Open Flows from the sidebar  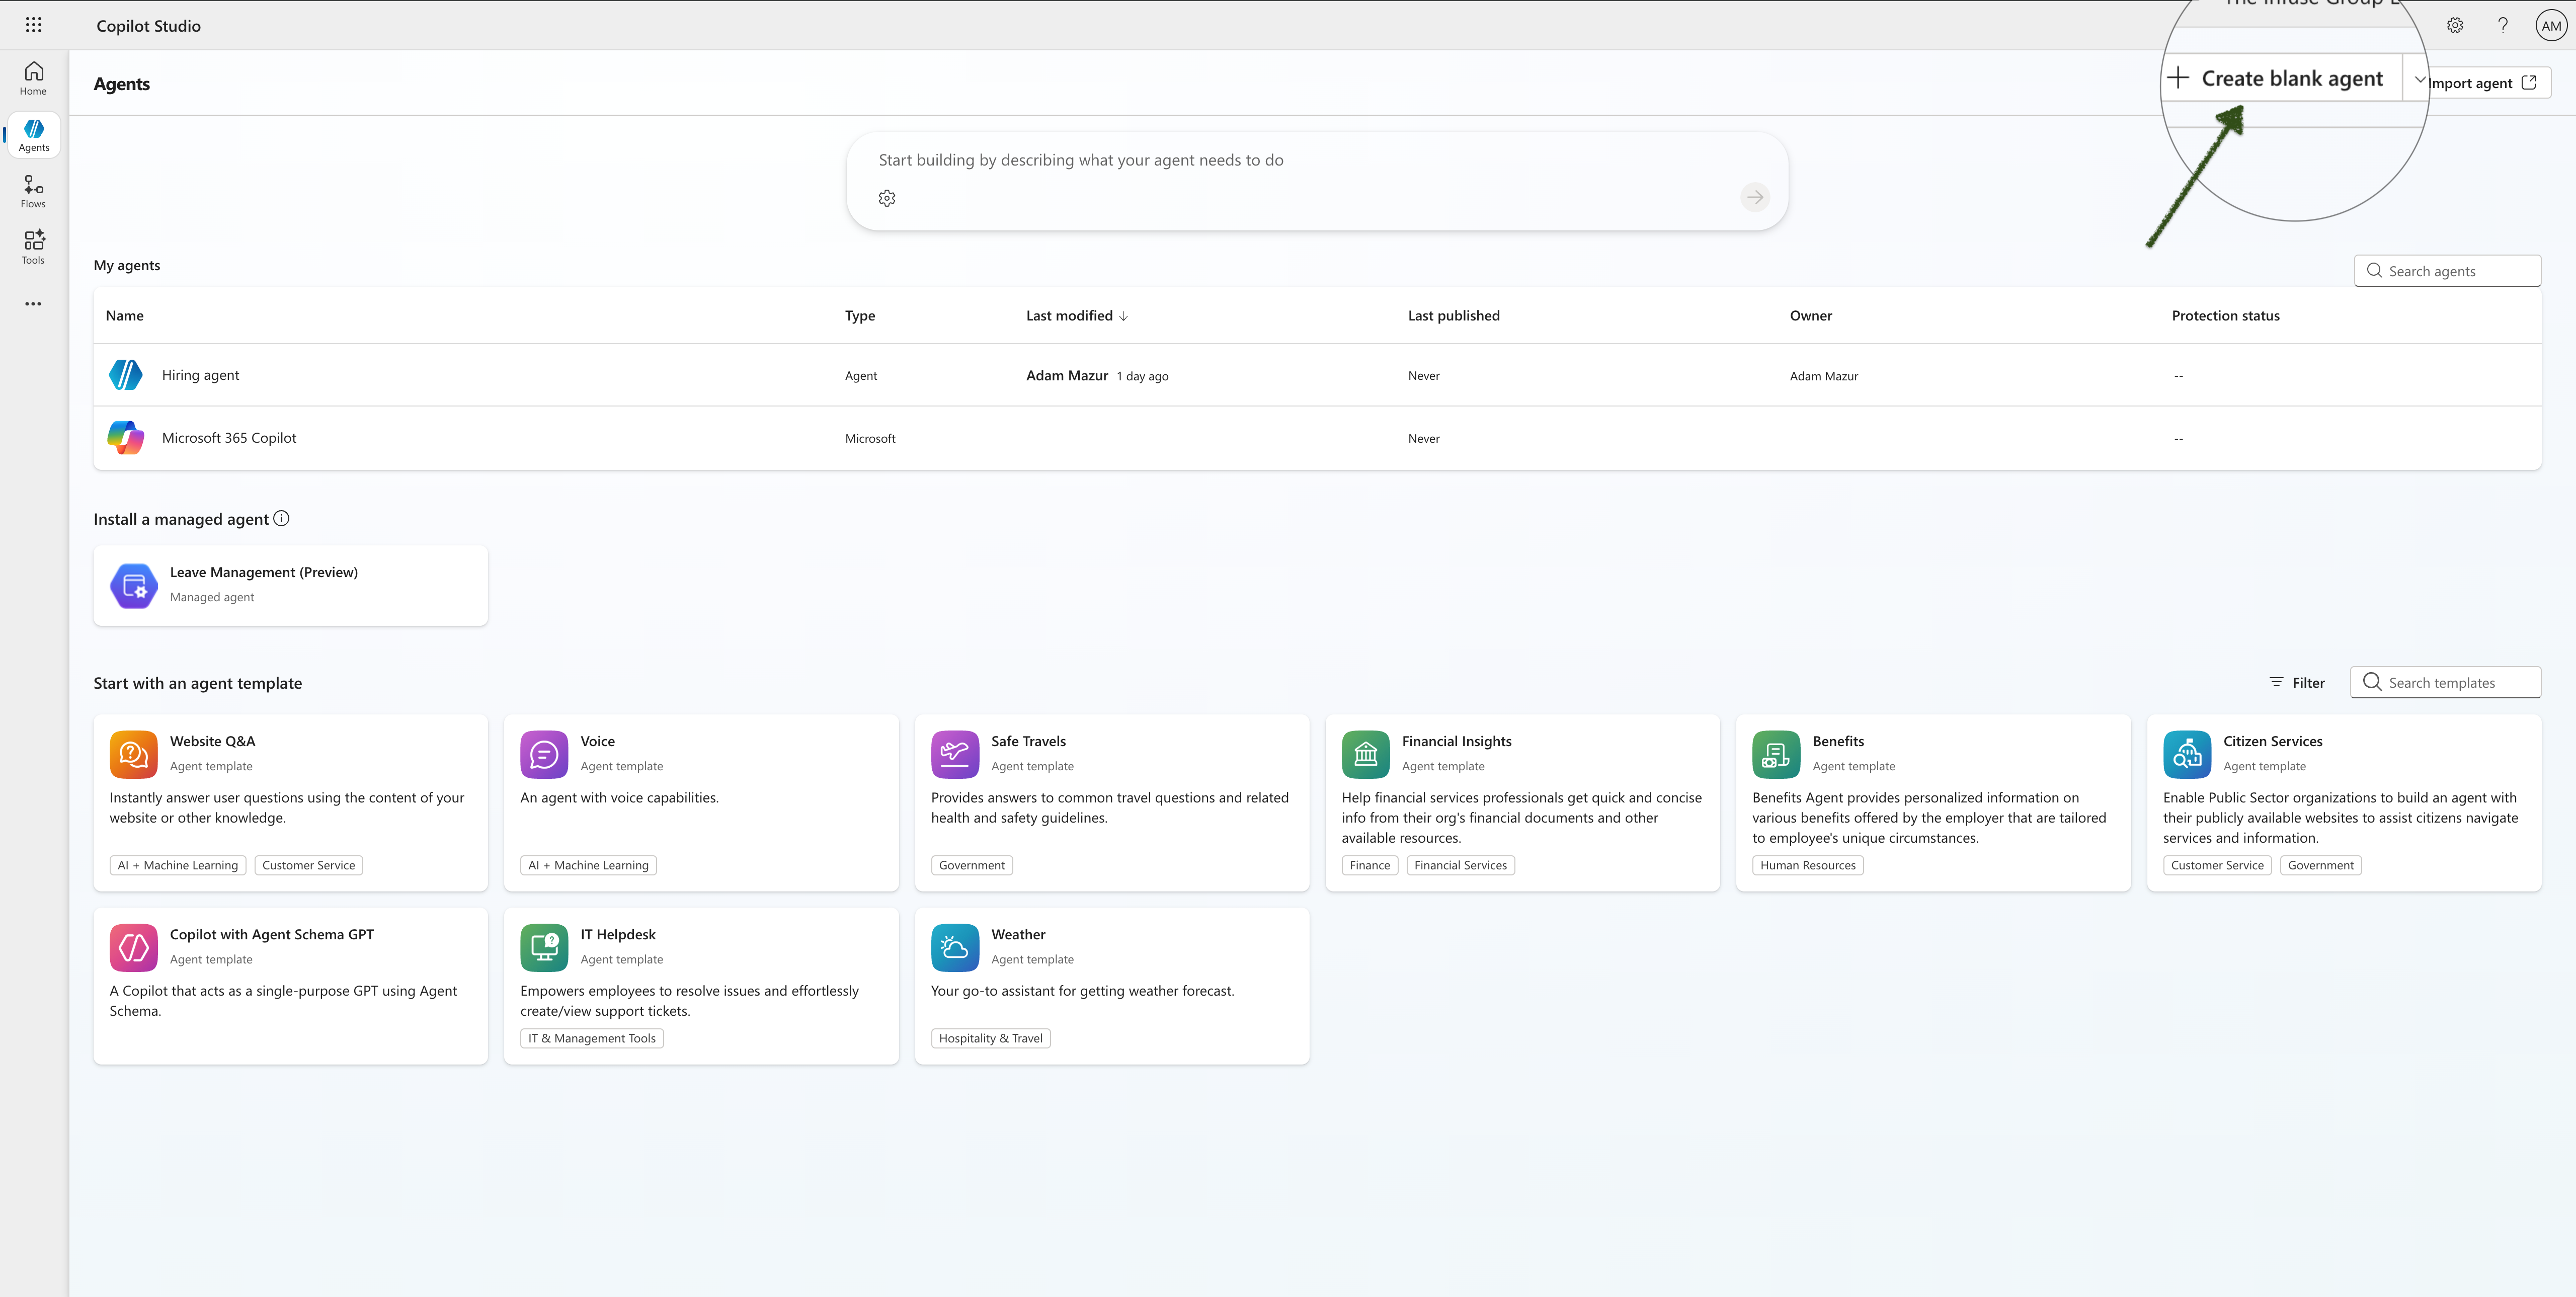coord(33,192)
